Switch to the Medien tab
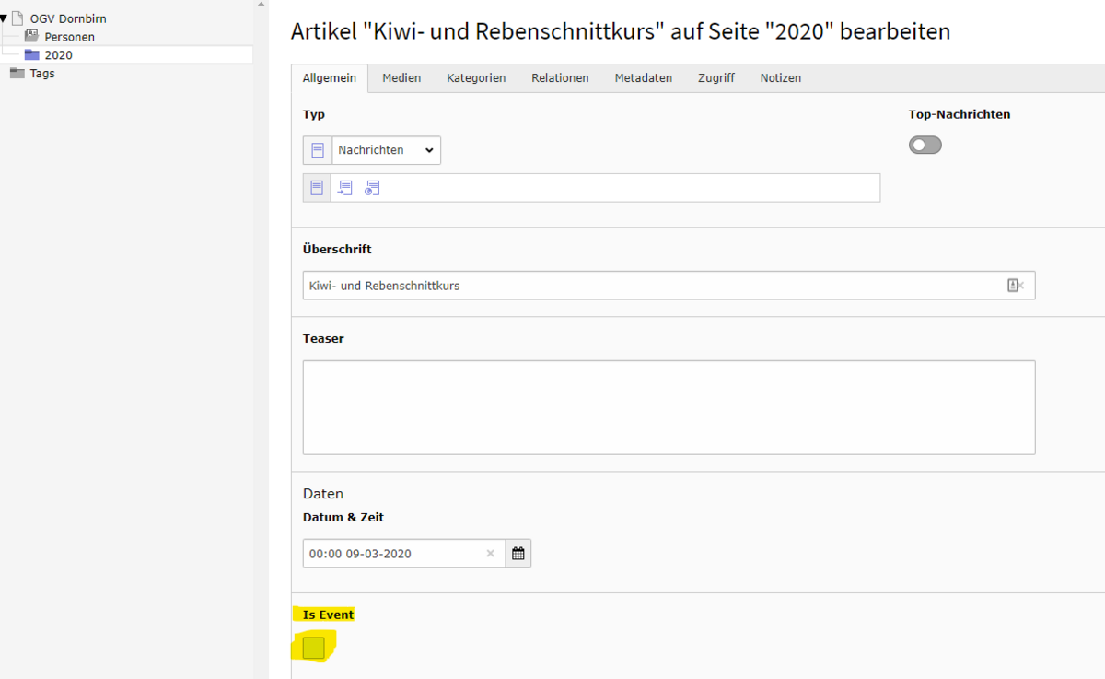The width and height of the screenshot is (1105, 679). 401,78
